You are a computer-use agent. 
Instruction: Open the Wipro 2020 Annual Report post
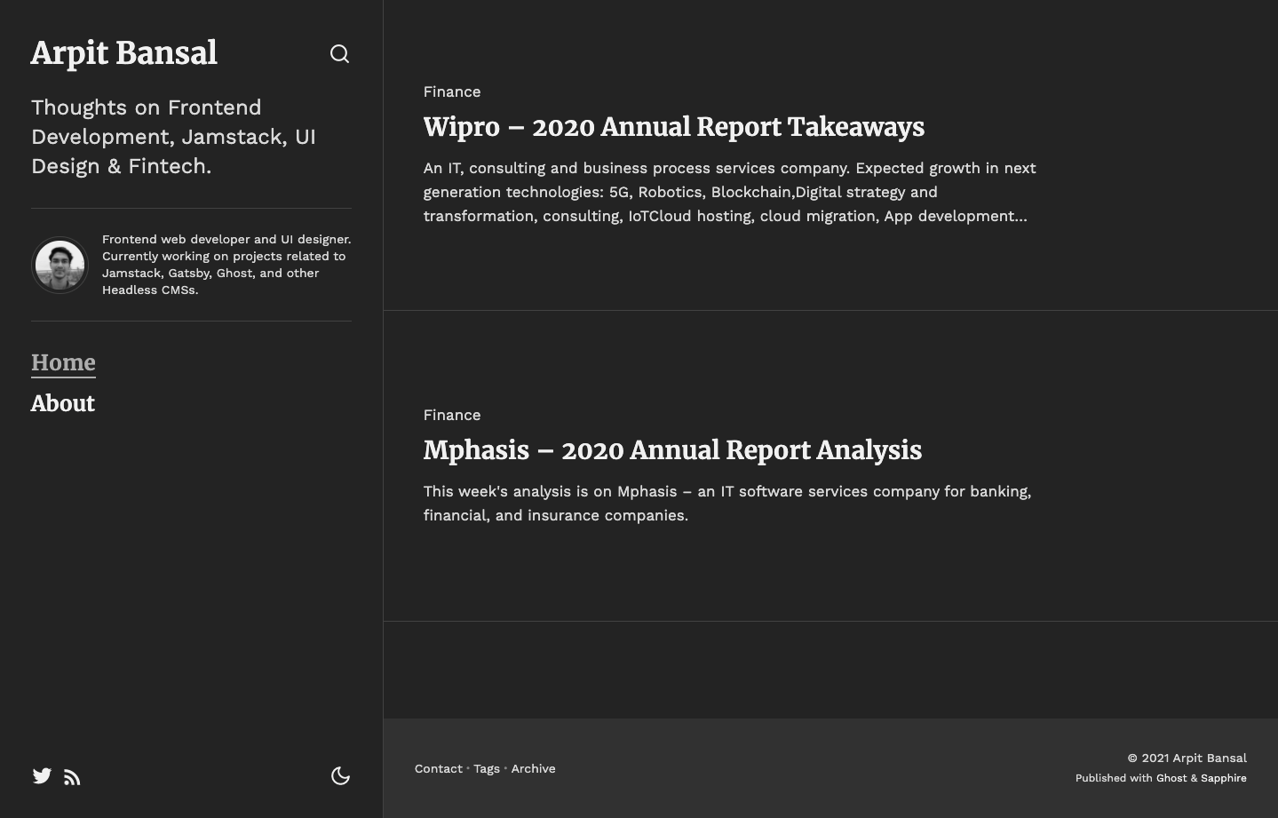(673, 127)
